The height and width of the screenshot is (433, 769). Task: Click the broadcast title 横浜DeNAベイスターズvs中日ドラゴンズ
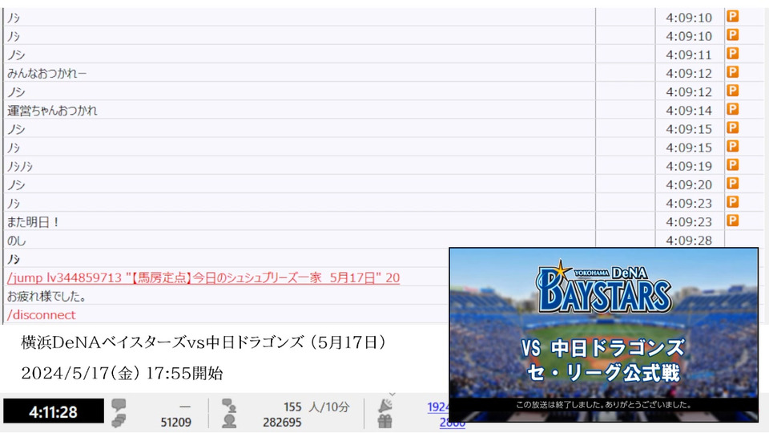[x=204, y=342]
